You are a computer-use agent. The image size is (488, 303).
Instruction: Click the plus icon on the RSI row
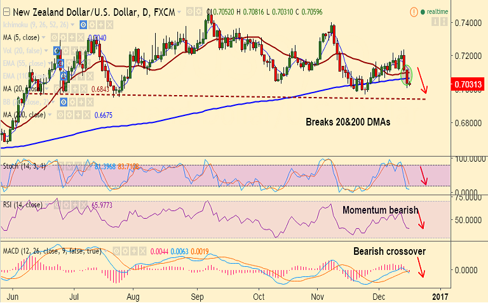point(75,205)
